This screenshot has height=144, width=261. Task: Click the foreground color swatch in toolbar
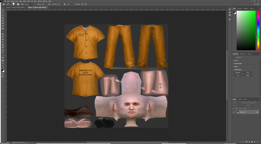[2, 70]
